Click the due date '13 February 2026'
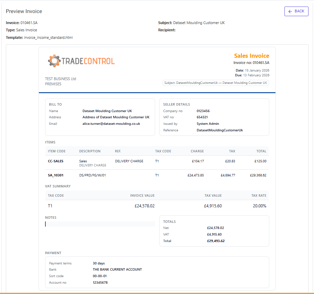The height and width of the screenshot is (294, 314). click(x=256, y=75)
